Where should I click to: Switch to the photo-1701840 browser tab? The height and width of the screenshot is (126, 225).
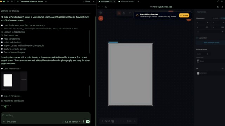tap(126, 1)
